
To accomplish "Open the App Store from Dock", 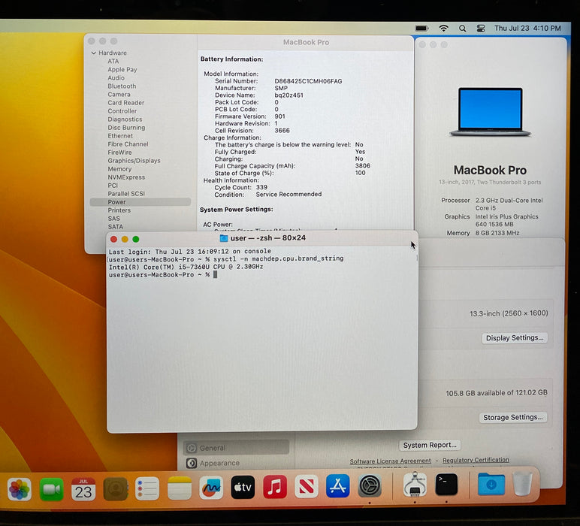I will click(338, 486).
